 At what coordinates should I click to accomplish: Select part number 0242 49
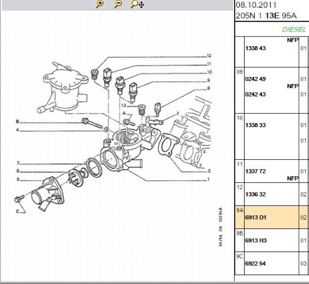(x=255, y=79)
